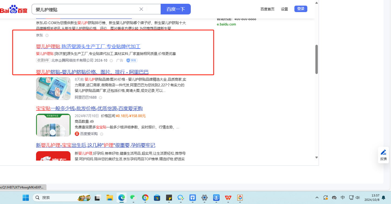Clear the search box with X icon
This screenshot has width=391, height=204.
tap(141, 9)
